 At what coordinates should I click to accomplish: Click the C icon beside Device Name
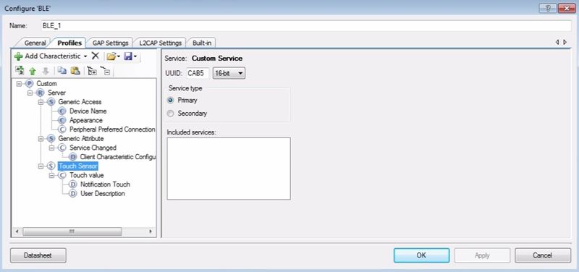point(62,111)
